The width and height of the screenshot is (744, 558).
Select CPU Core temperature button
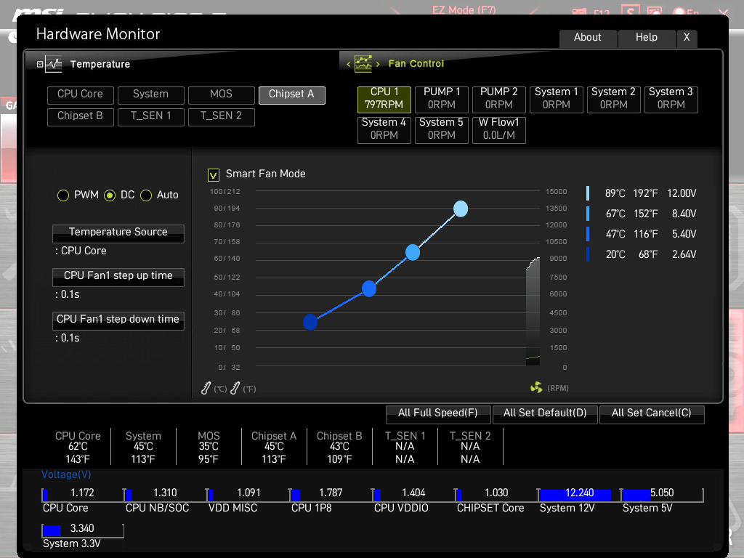click(80, 94)
